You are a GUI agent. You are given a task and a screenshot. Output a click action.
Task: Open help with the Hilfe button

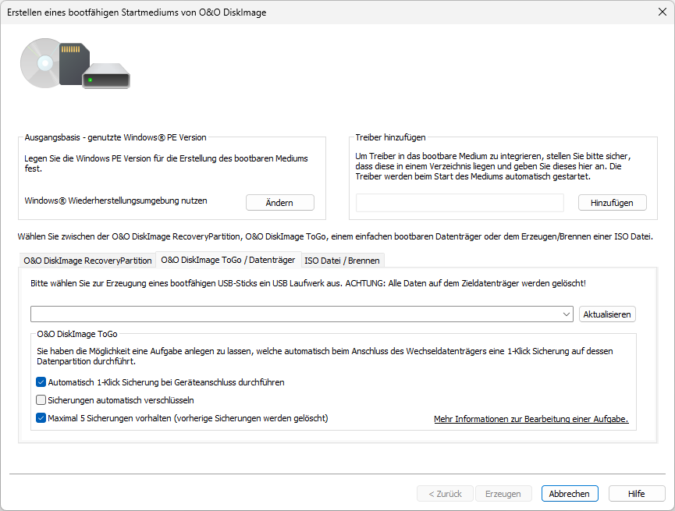(x=637, y=494)
